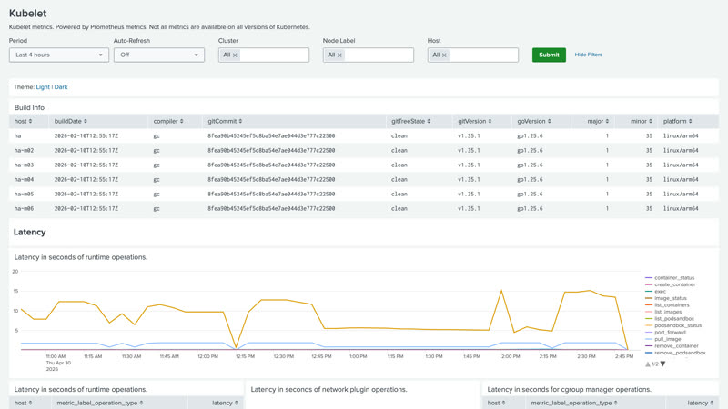Sort Build Info by gitVersion column

click(x=474, y=121)
